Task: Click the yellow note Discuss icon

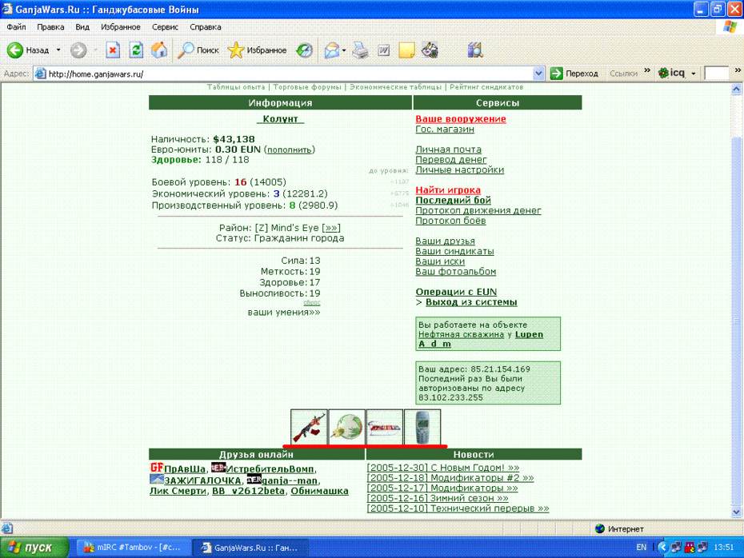Action: pos(406,50)
